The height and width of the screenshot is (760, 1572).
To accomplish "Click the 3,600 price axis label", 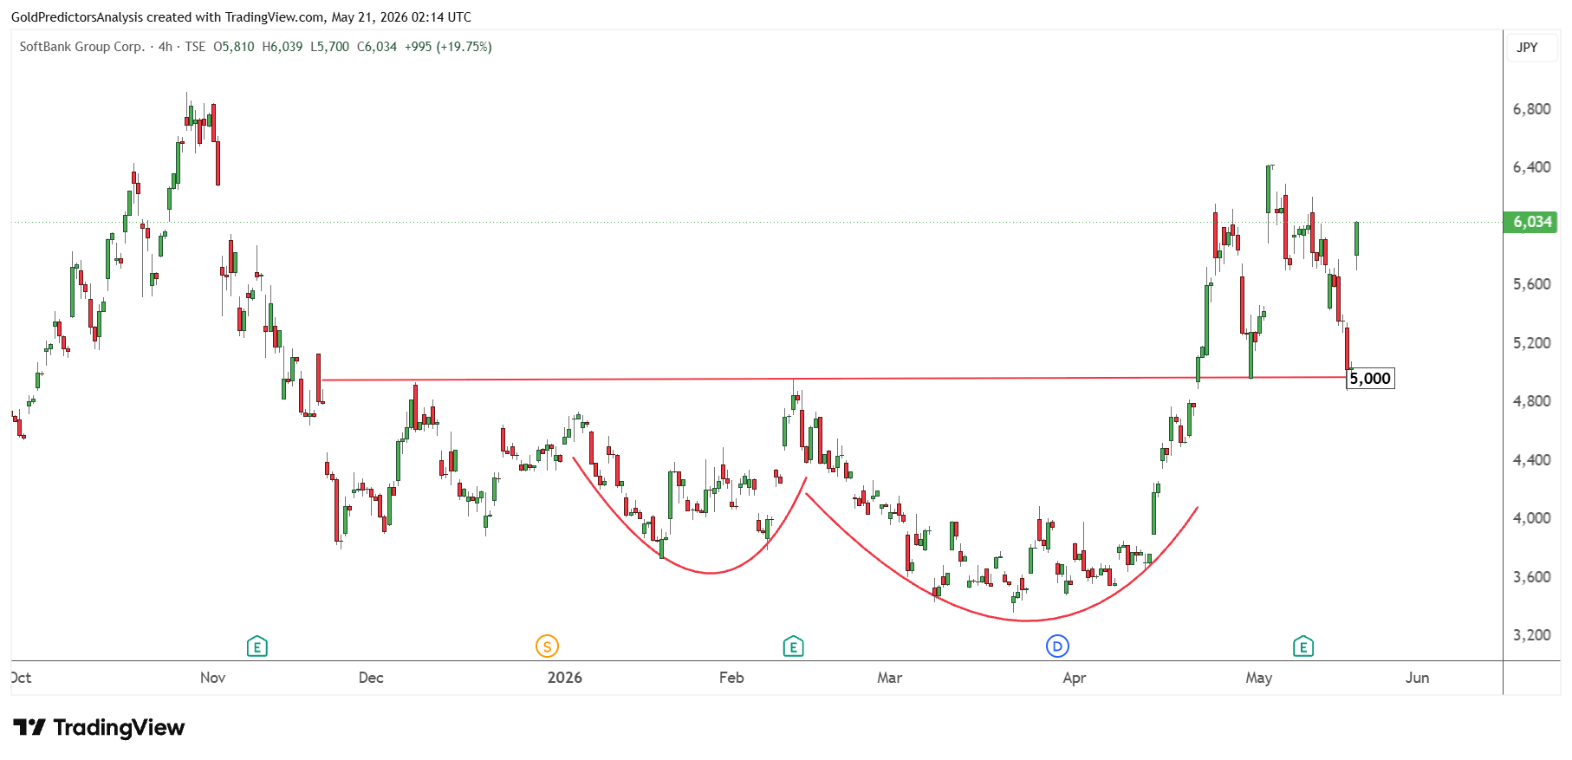I will pos(1531,577).
